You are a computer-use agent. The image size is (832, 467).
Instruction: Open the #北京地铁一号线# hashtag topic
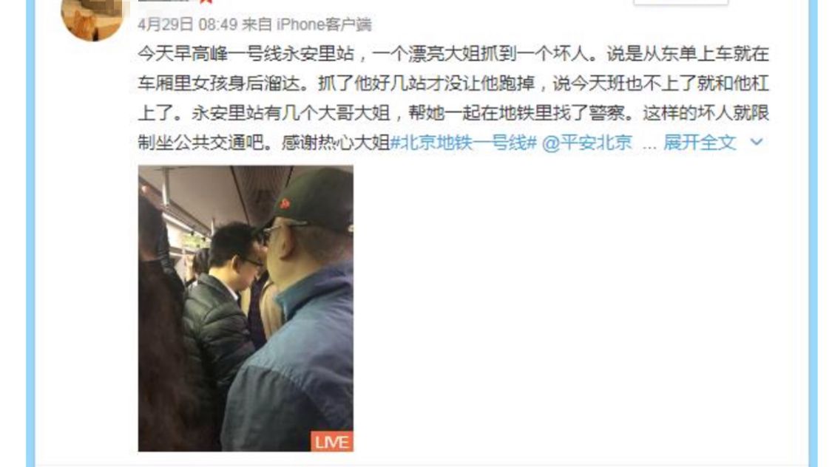[464, 142]
